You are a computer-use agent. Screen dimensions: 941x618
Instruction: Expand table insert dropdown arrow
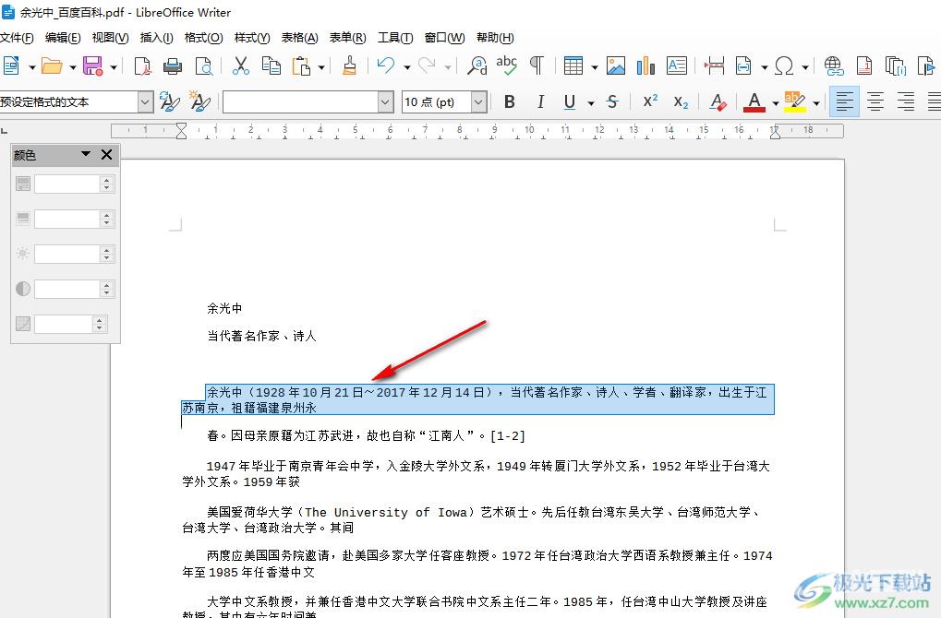click(x=594, y=66)
